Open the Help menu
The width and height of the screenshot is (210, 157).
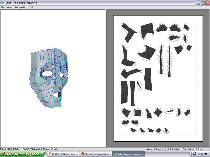pyautogui.click(x=32, y=7)
